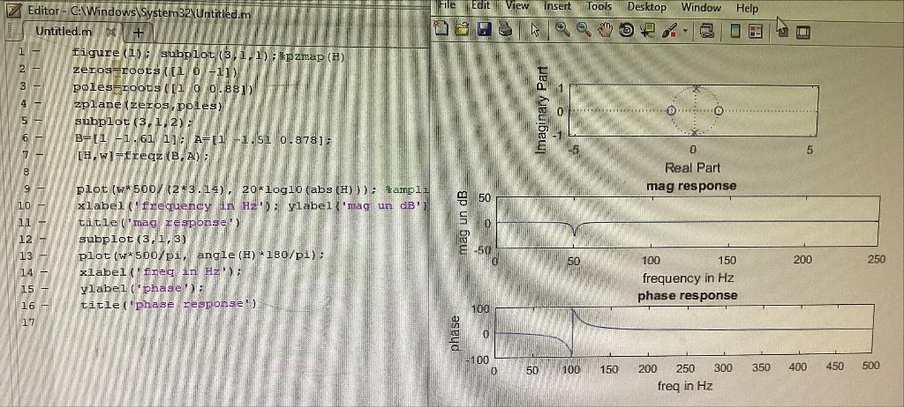Image resolution: width=904 pixels, height=407 pixels.
Task: Activate the Zoom Out magnifier tool
Action: 584,31
